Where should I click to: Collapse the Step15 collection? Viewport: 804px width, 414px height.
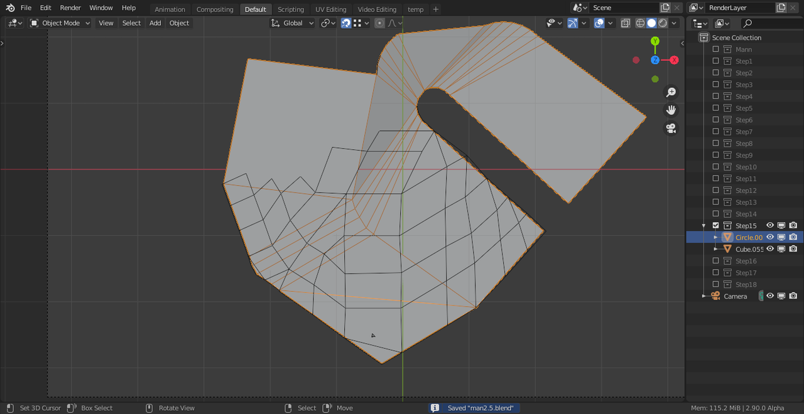(704, 226)
